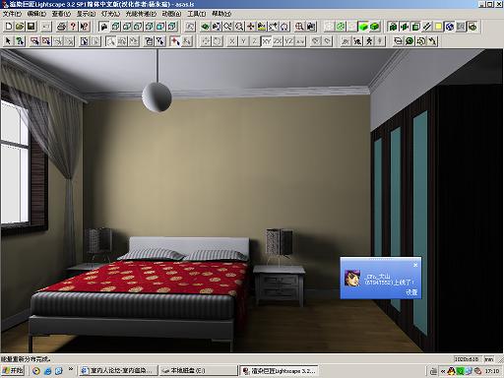Expand the 光能传递(P) menu

coord(141,14)
